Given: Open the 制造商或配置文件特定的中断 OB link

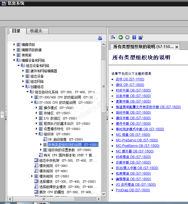Looking at the screenshot, I should 148,107.
